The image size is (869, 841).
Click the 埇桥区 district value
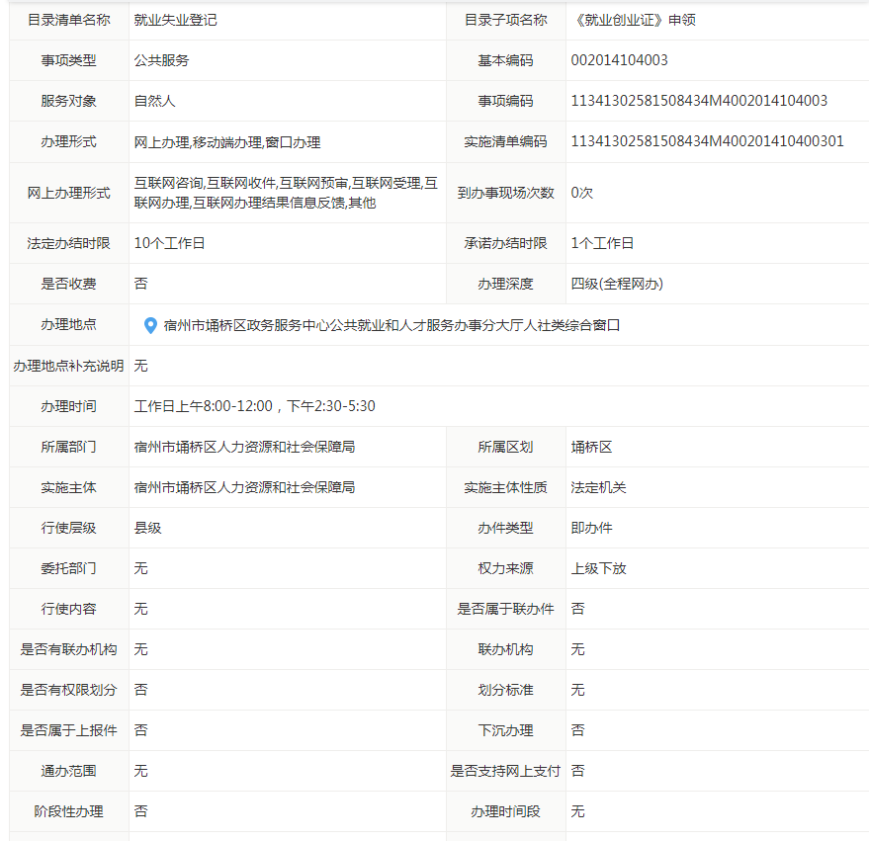[591, 447]
